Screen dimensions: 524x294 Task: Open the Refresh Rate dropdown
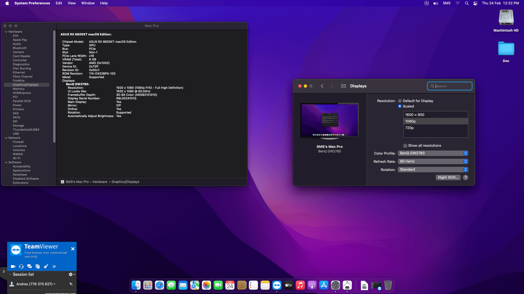(x=433, y=161)
